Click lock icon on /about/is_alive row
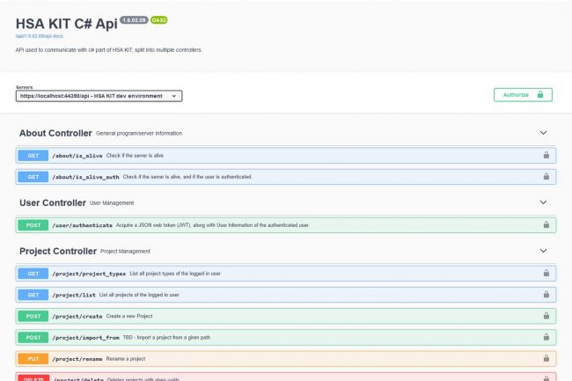The image size is (572, 381). pyautogui.click(x=546, y=155)
